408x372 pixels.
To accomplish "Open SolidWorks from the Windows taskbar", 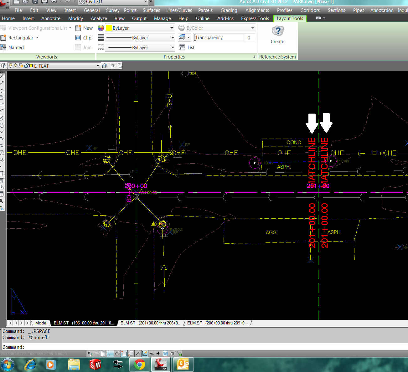I will (x=95, y=364).
